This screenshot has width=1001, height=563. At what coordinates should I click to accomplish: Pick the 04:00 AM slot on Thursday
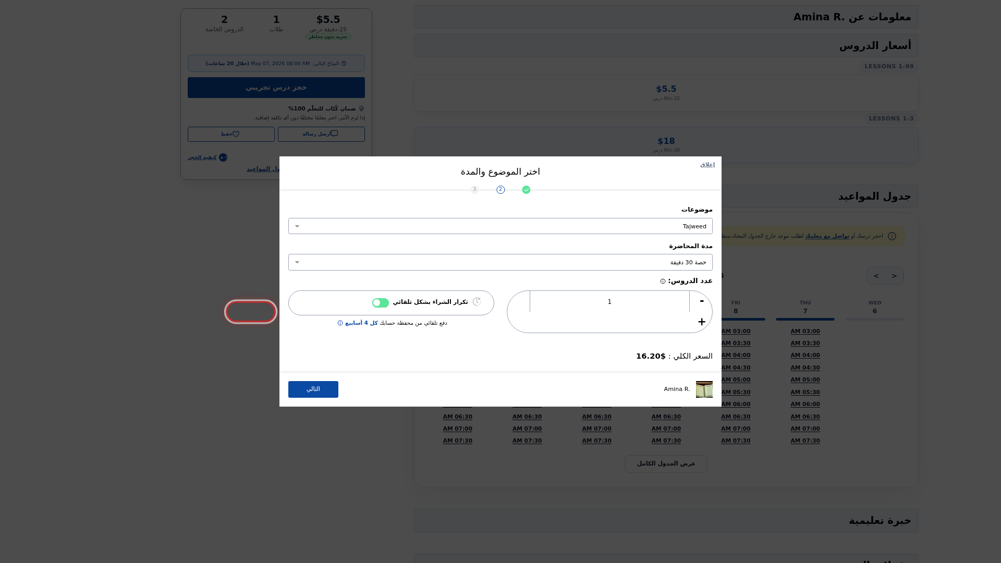click(805, 356)
